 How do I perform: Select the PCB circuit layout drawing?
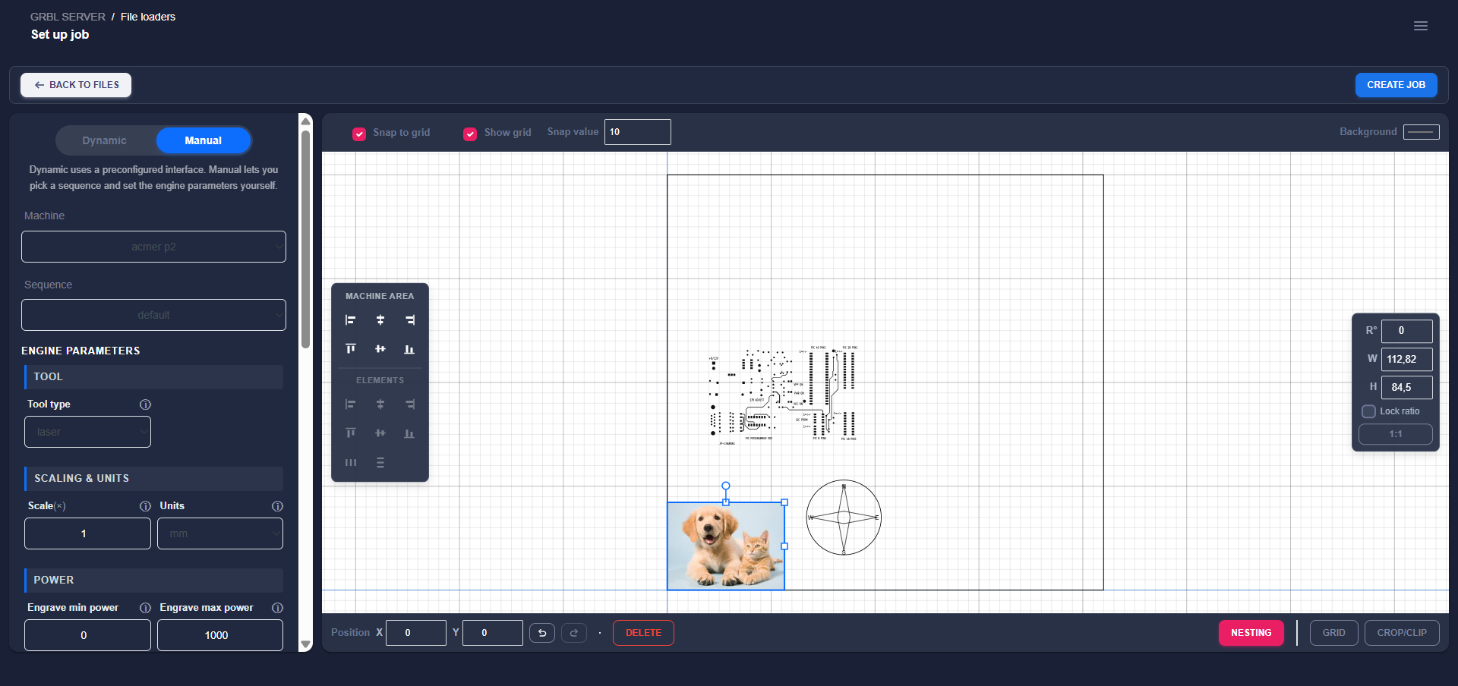[783, 395]
